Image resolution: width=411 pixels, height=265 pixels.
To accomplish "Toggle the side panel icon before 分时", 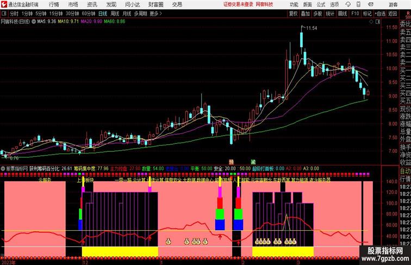I will coord(4,14).
